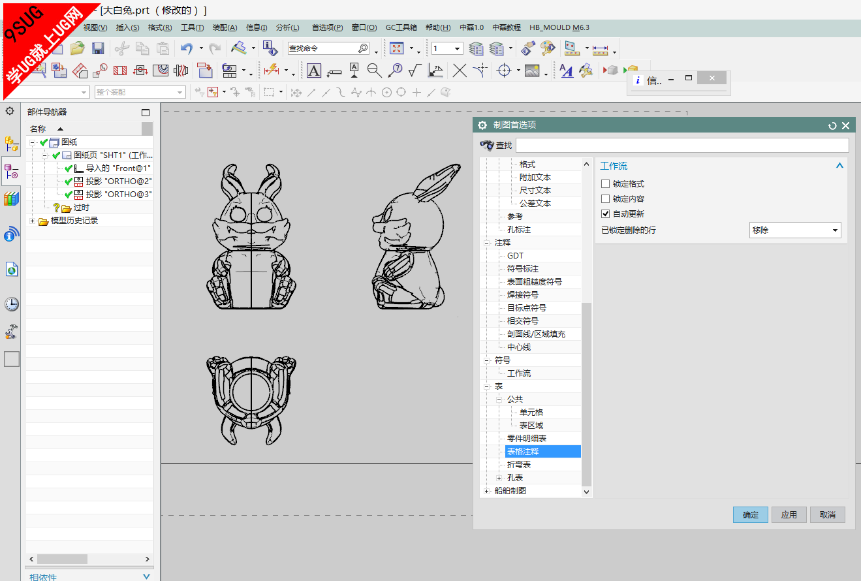Open the history clock sidebar tab
The width and height of the screenshot is (861, 581).
(x=11, y=304)
